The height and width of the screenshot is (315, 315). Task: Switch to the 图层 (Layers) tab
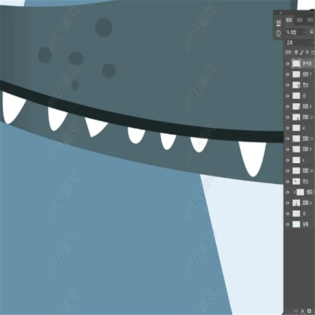click(289, 20)
